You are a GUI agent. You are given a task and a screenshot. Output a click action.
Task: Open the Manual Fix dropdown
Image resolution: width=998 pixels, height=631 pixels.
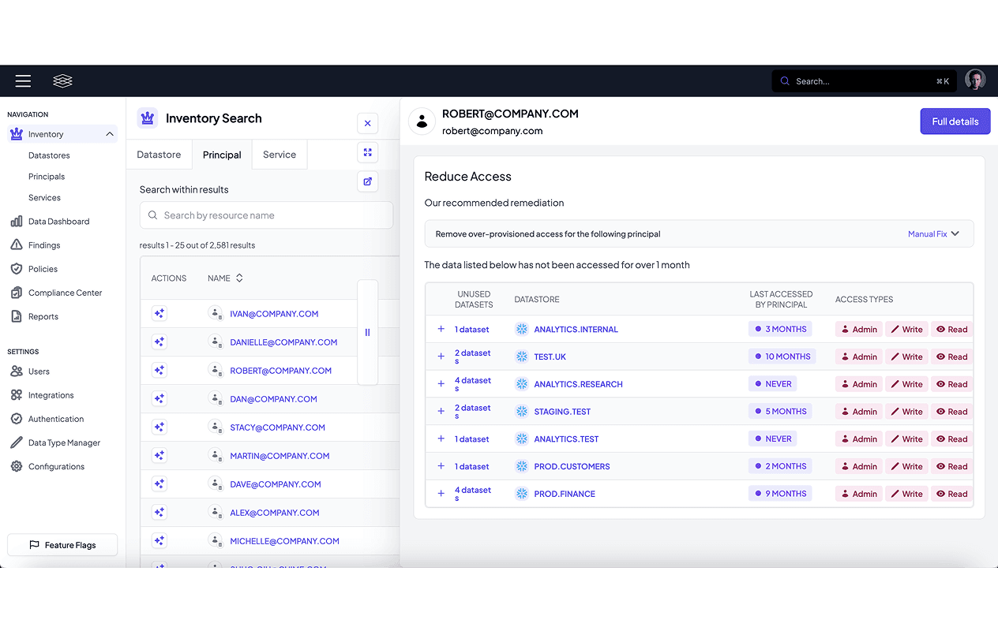pyautogui.click(x=934, y=233)
